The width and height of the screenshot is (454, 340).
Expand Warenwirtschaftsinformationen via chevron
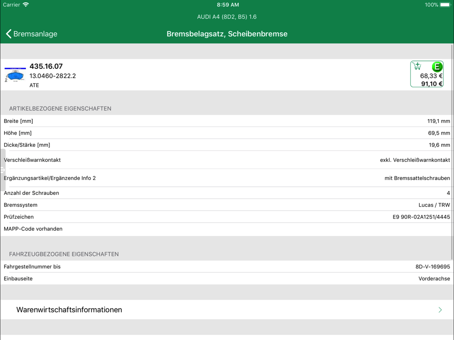[x=440, y=310]
